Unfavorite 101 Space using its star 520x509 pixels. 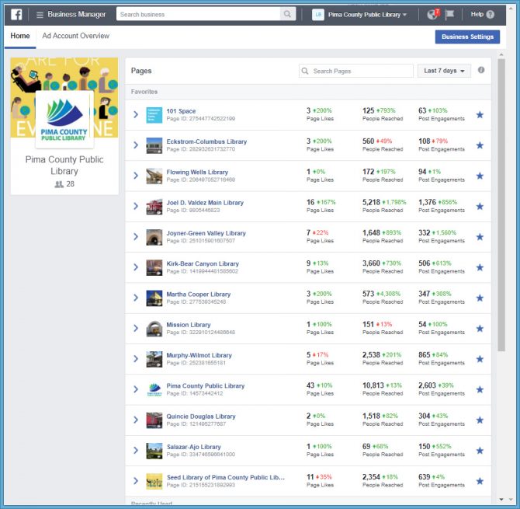480,115
